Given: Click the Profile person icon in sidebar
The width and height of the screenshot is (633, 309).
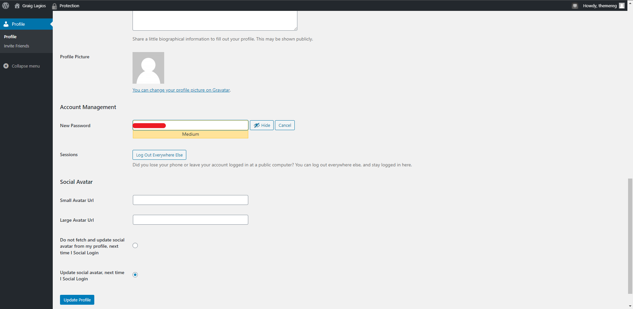Looking at the screenshot, I should tap(6, 24).
